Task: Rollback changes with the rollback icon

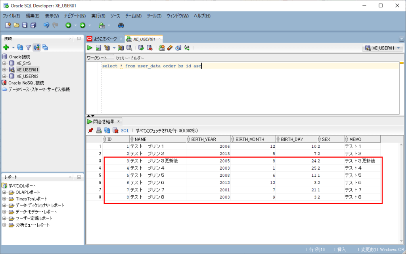Action: click(149, 48)
